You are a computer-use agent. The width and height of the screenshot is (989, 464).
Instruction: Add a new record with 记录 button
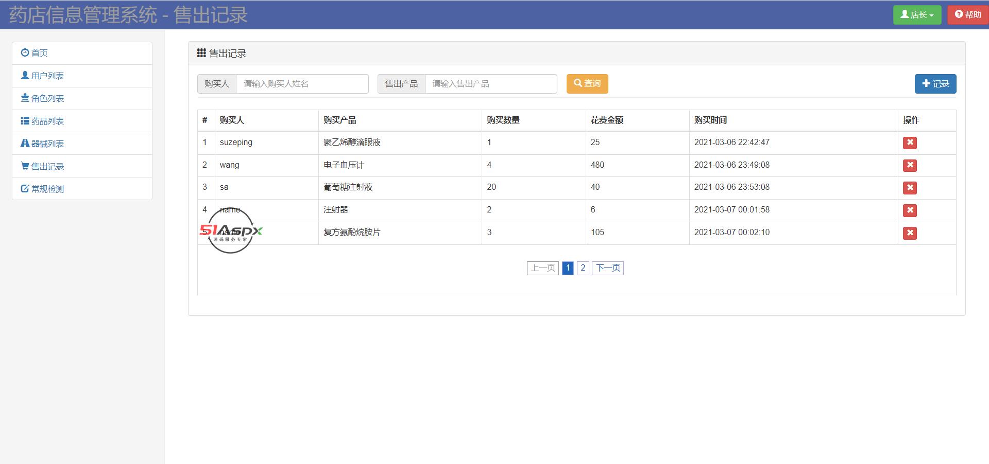(935, 84)
